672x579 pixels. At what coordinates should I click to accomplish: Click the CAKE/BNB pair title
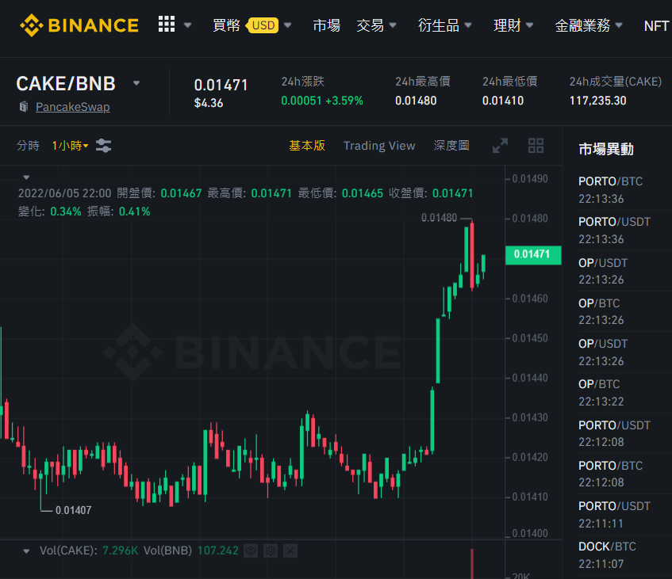66,83
